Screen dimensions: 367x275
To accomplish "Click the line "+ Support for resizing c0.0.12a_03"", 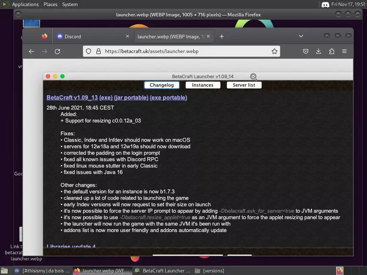I will tap(101, 121).
